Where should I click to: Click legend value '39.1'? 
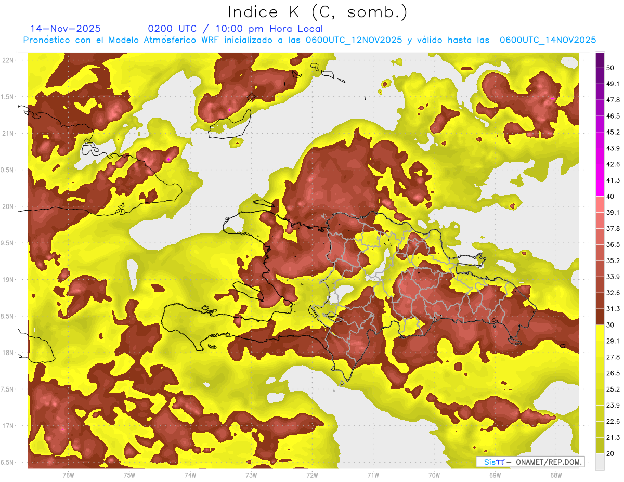point(613,213)
